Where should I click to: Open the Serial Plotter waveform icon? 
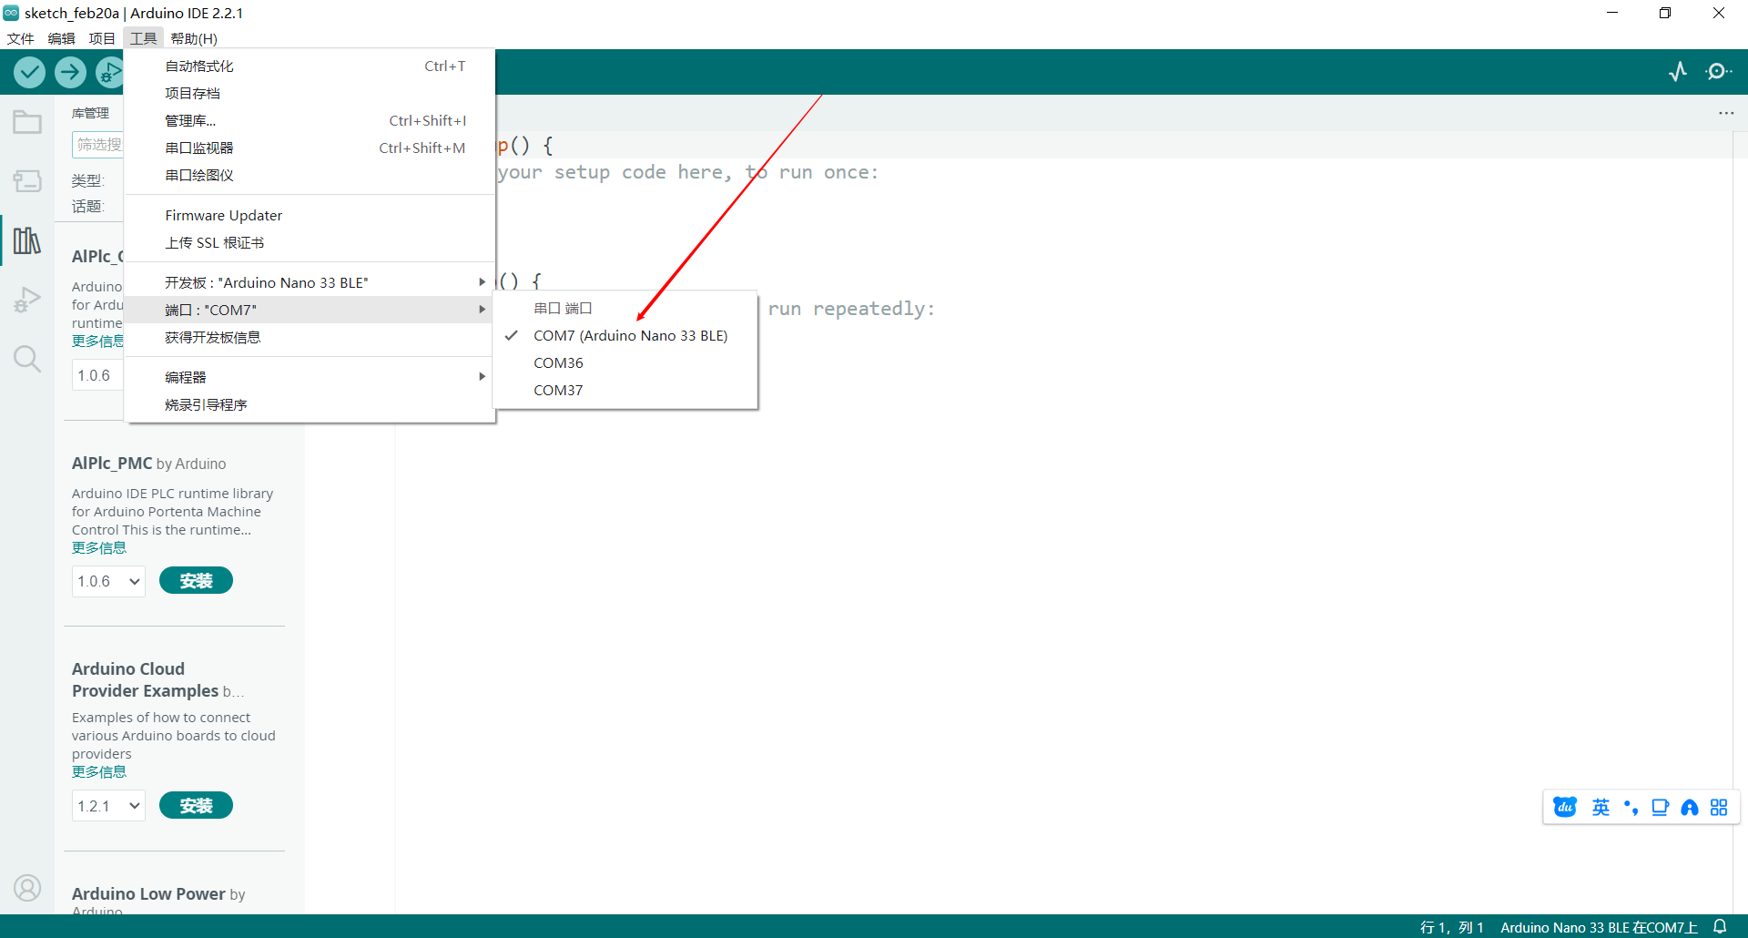(1678, 72)
